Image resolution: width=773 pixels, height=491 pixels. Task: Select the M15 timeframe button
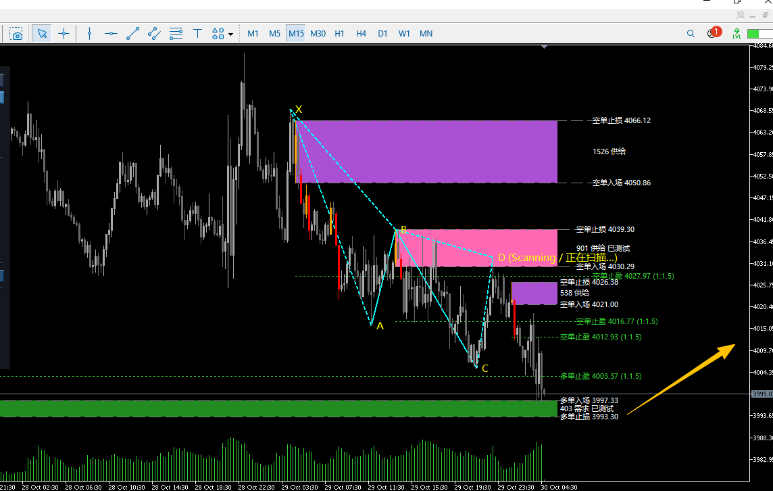point(296,34)
